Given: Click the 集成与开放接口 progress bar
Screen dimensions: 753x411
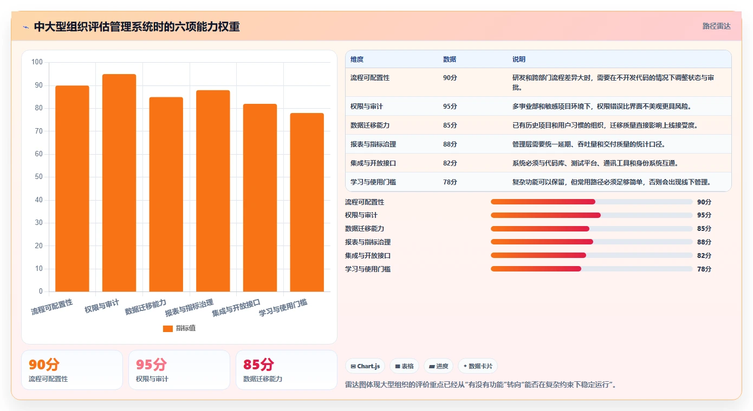Looking at the screenshot, I should tap(592, 255).
